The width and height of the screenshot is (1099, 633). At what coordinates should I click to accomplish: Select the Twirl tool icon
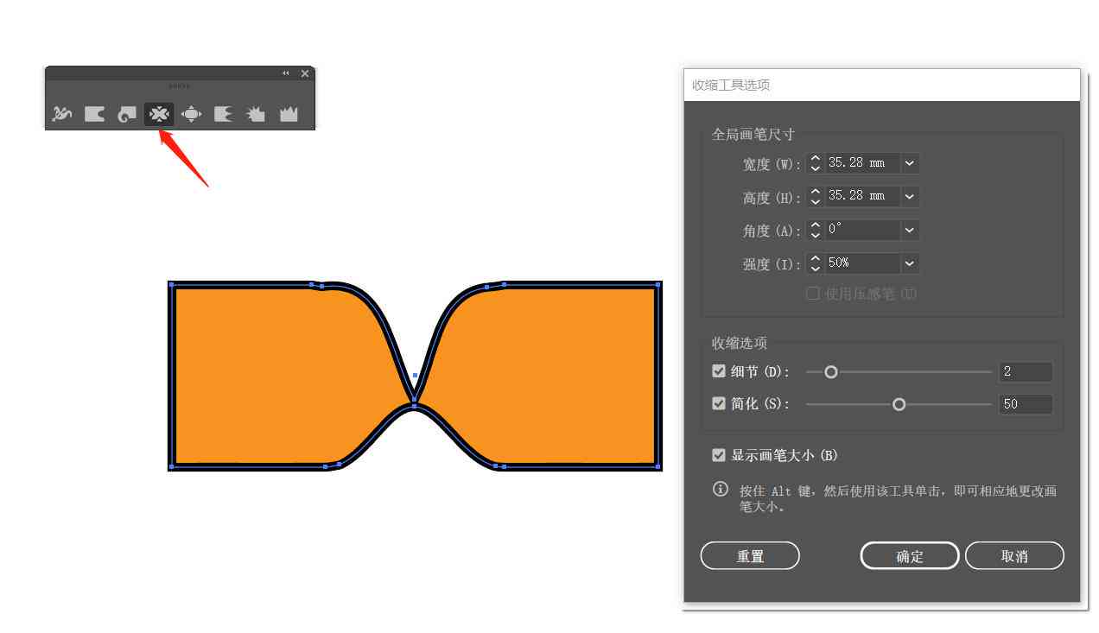[127, 114]
